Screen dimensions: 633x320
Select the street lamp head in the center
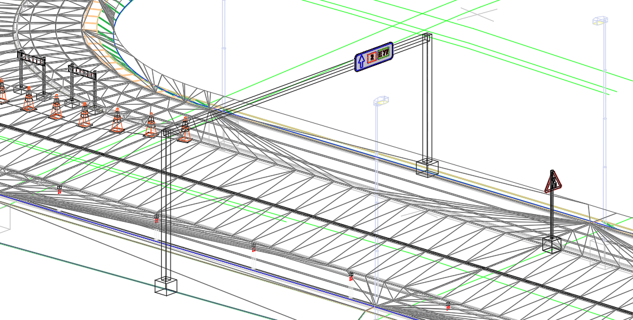(x=380, y=101)
